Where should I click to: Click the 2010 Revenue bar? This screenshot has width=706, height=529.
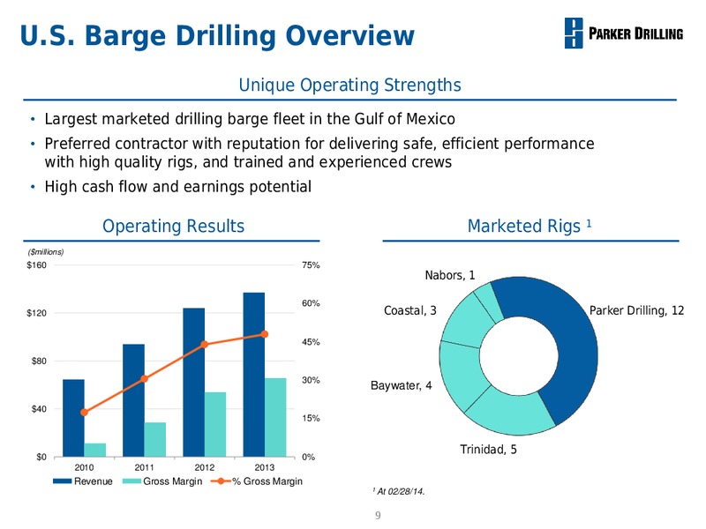click(73, 418)
